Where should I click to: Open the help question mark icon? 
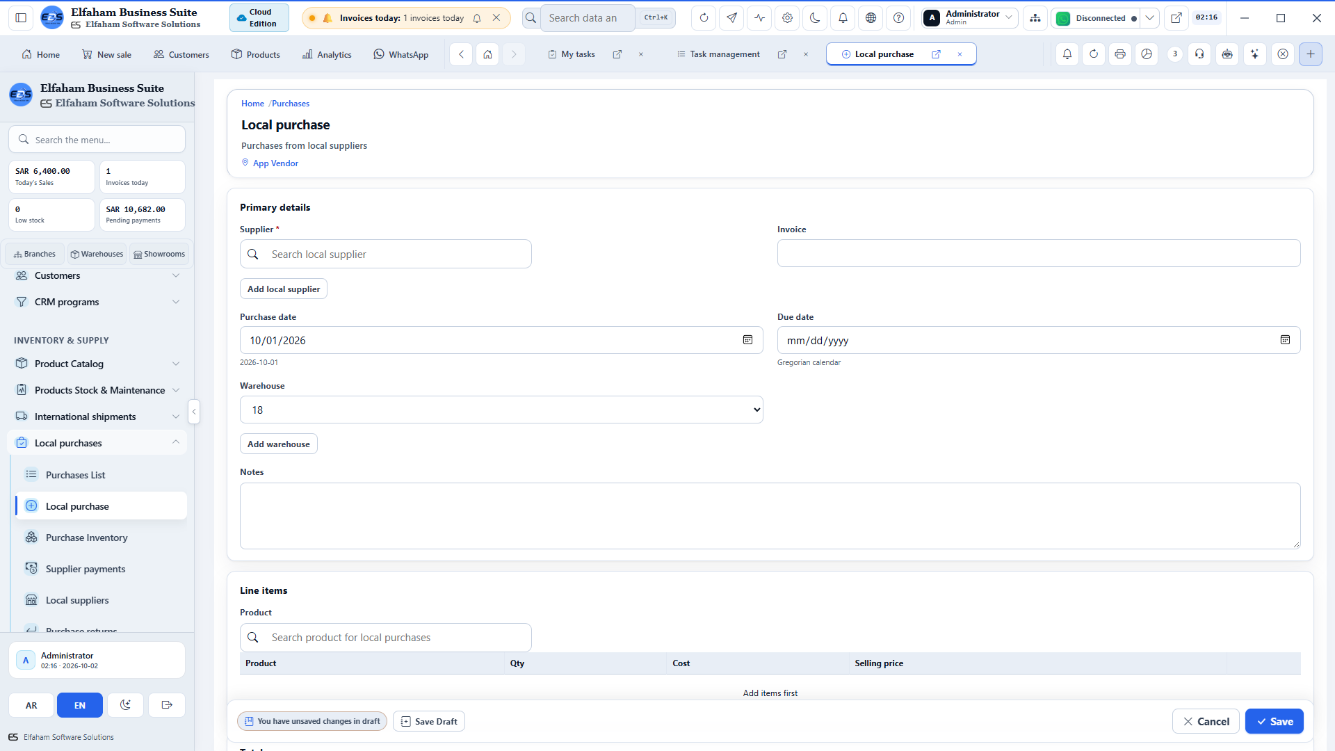898,18
